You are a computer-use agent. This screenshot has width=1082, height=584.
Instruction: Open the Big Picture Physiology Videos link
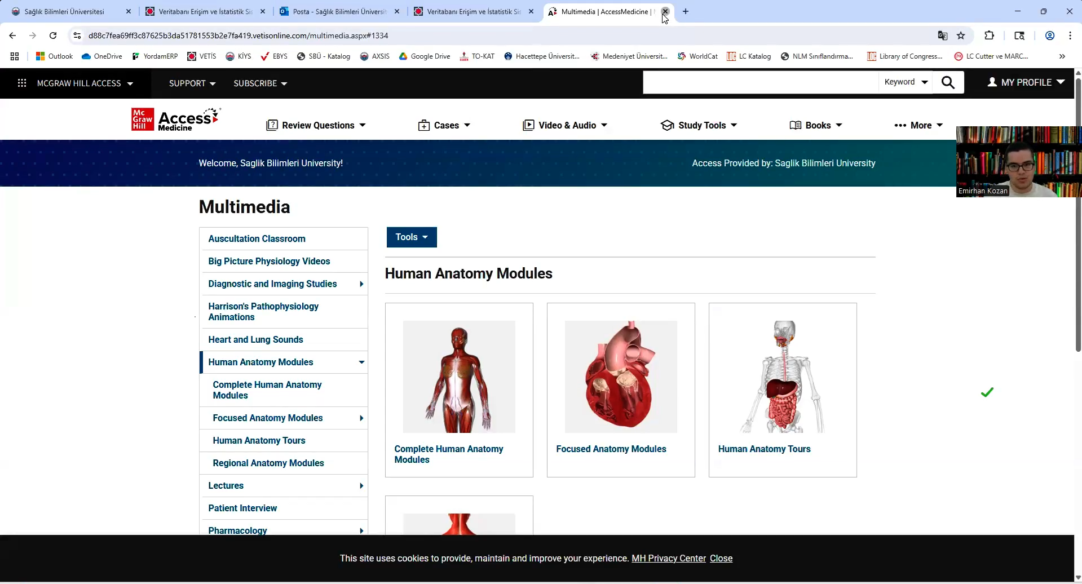269,262
